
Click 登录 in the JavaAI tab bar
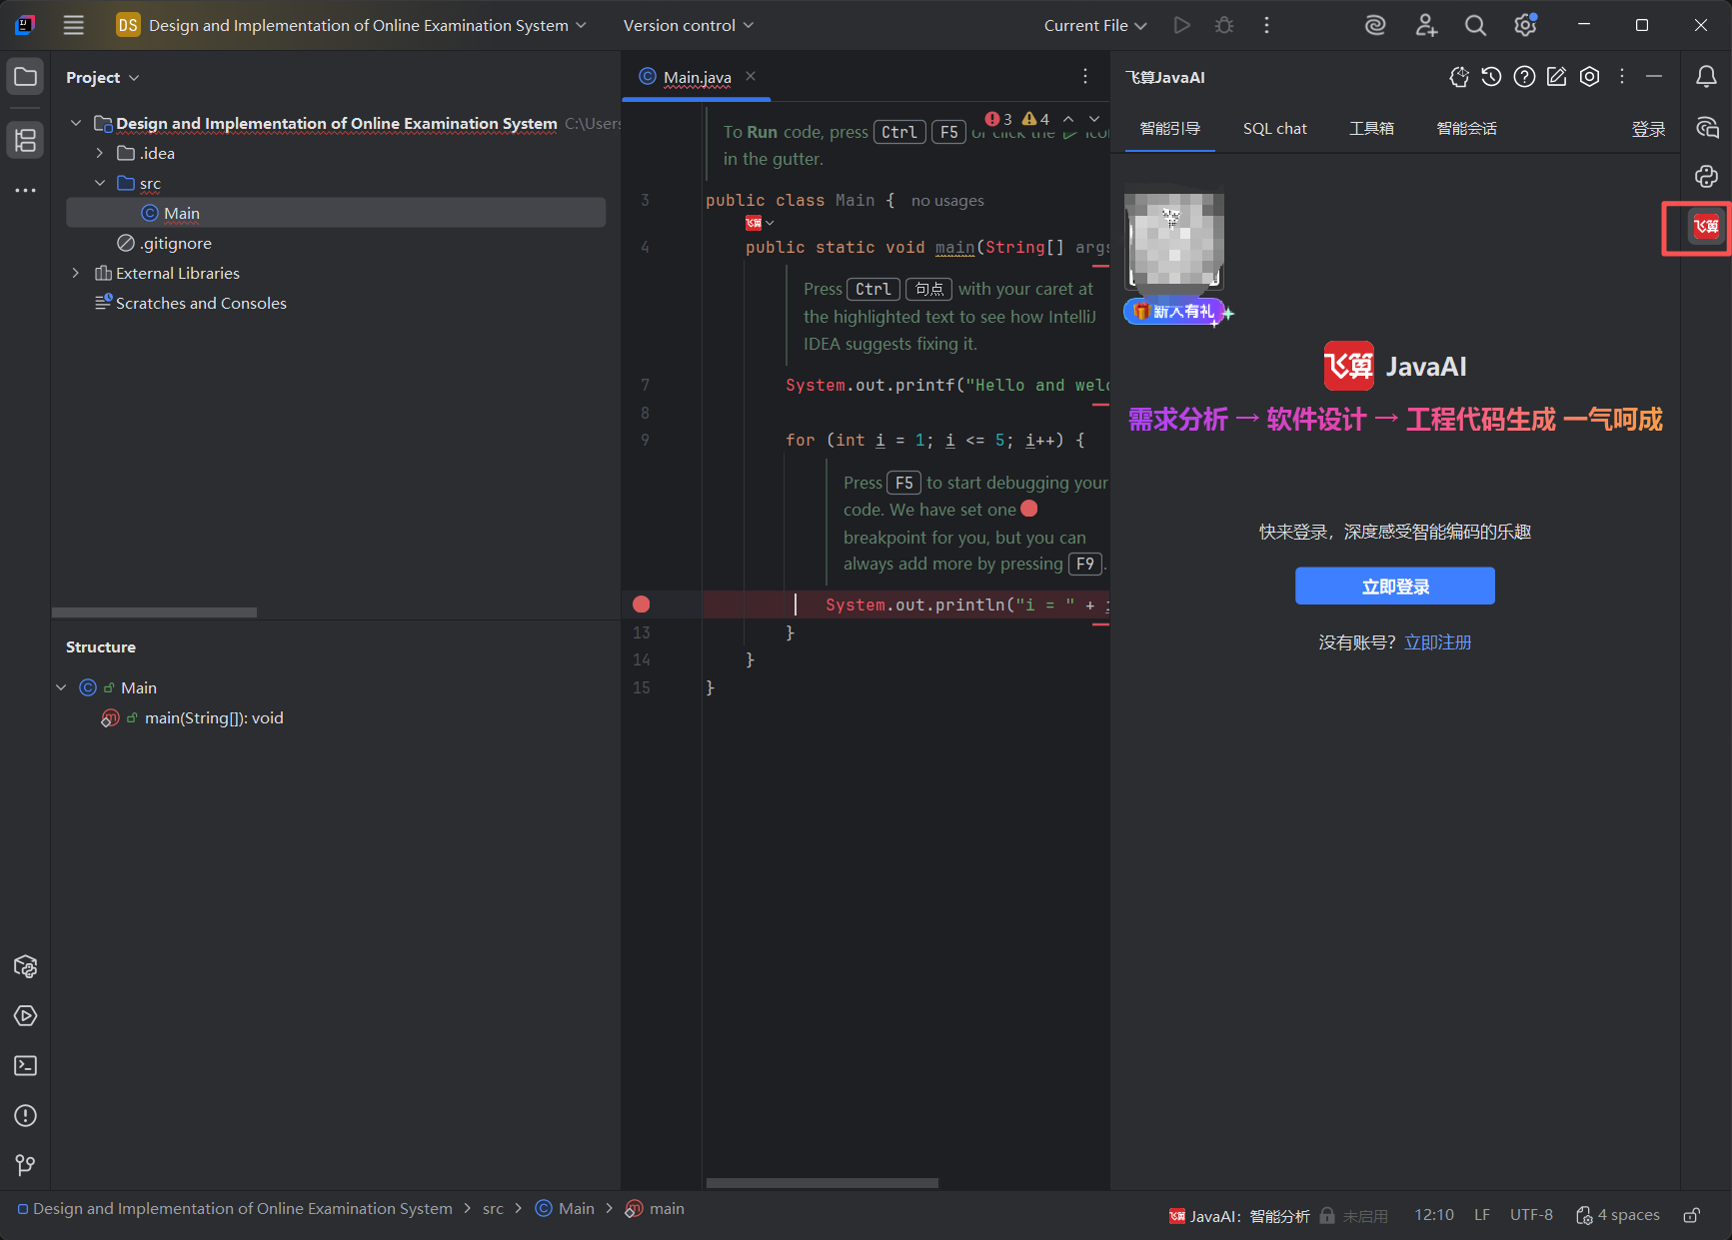coord(1648,129)
